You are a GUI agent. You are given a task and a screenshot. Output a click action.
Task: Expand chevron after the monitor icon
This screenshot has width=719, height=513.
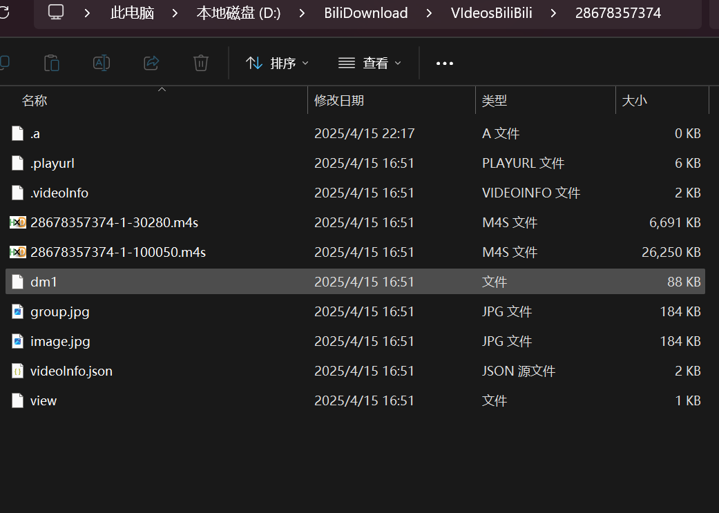tap(87, 13)
